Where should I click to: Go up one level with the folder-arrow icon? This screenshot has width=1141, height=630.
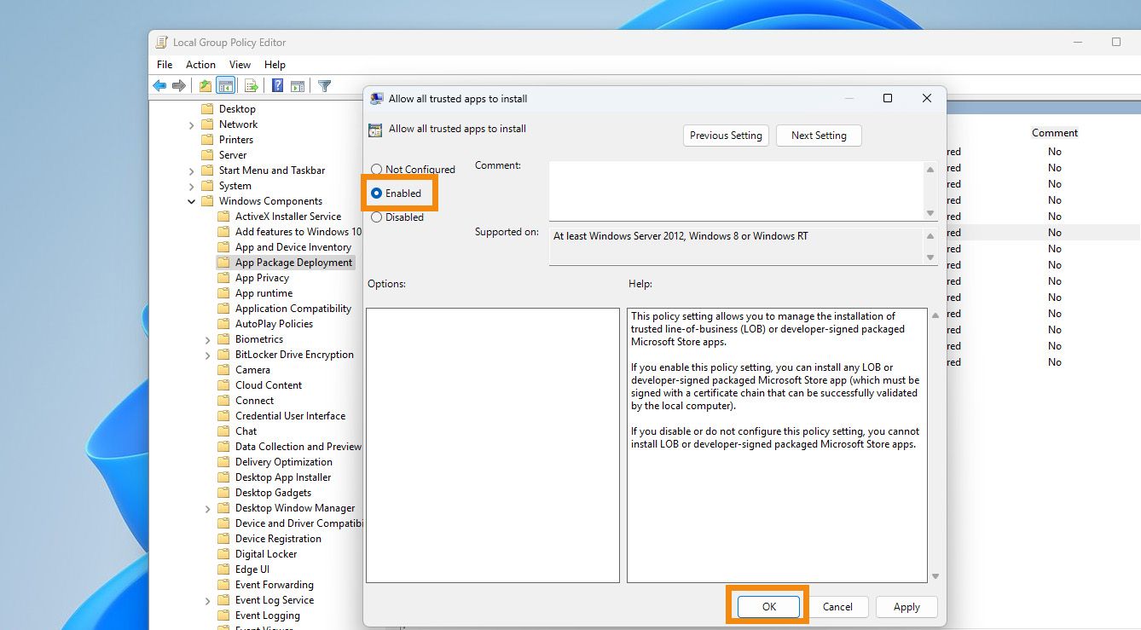point(206,86)
